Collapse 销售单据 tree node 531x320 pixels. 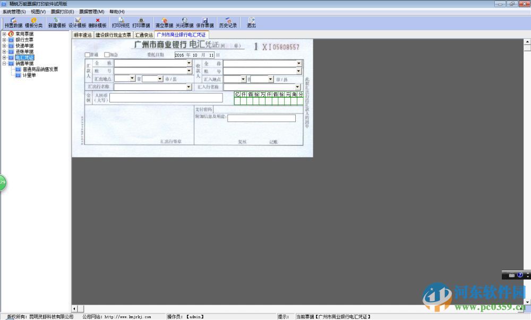(4, 64)
